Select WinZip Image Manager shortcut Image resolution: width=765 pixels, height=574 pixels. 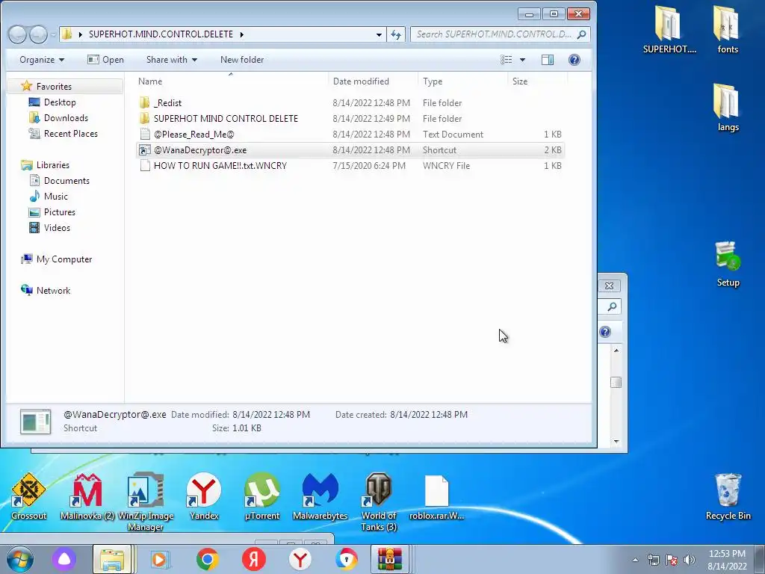coord(146,502)
